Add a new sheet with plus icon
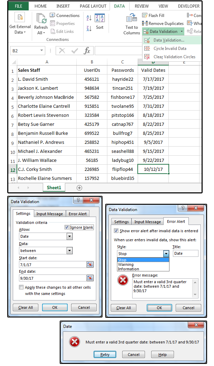214x366 pixels. [x=79, y=188]
